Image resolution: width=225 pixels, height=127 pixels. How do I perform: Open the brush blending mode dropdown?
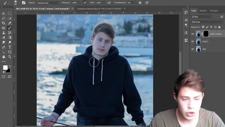click(x=48, y=3)
